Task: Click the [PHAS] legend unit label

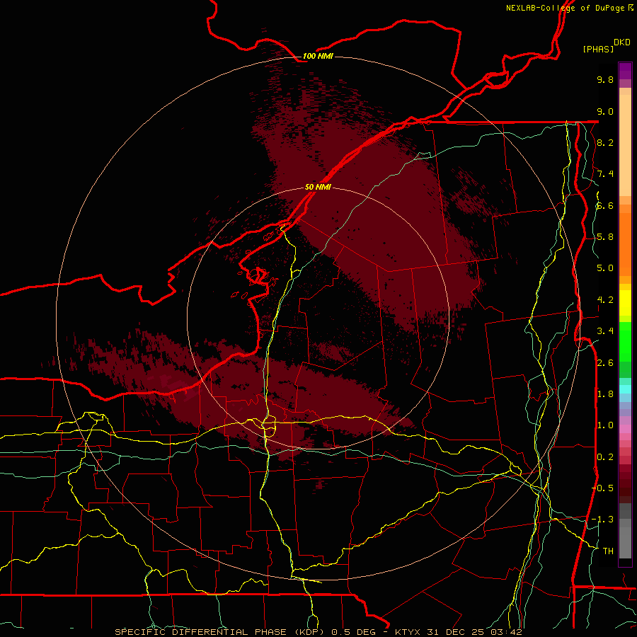Action: tap(598, 49)
